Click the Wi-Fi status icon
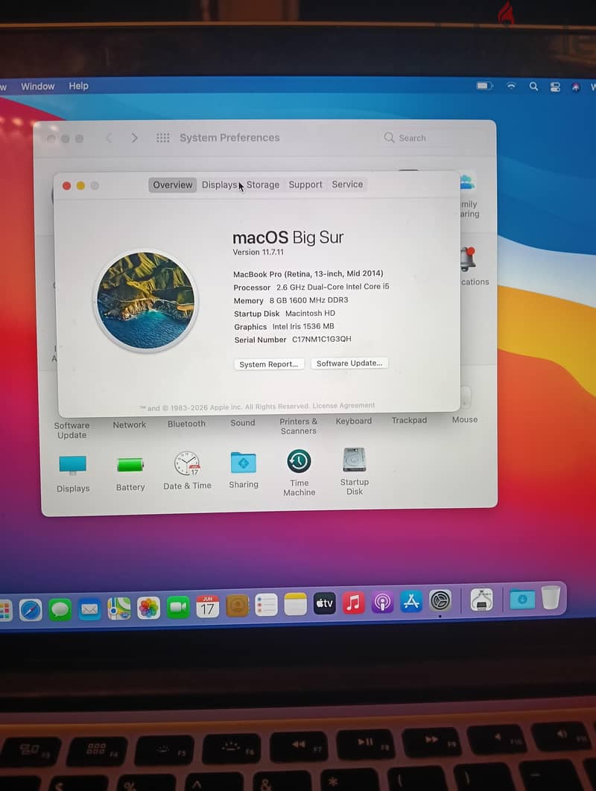596x791 pixels. coord(511,86)
